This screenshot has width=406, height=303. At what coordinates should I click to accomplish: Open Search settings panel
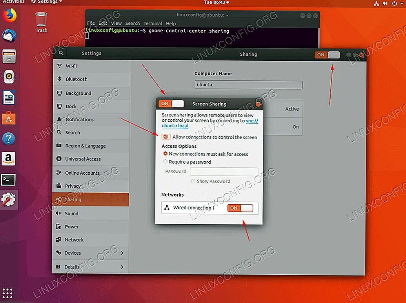[x=91, y=133]
